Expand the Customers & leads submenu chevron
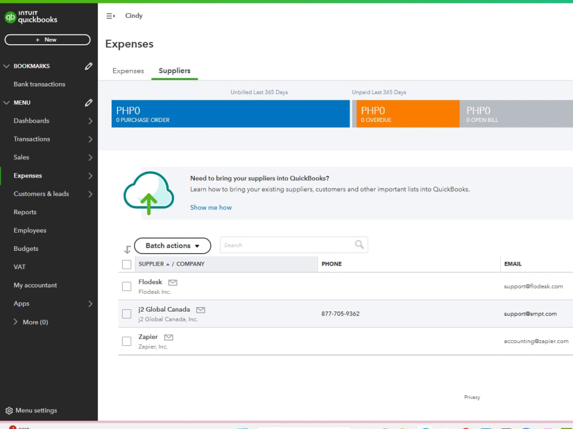Screen dimensions: 573x429 (x=91, y=194)
